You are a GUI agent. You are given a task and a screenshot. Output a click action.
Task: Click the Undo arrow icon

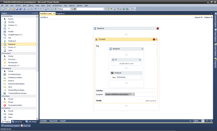pyautogui.click(x=36, y=9)
